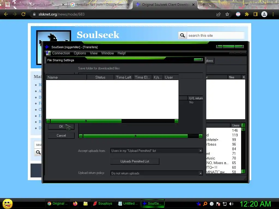
Task: Open the Chrome tab search chevron
Action: [x=246, y=5]
